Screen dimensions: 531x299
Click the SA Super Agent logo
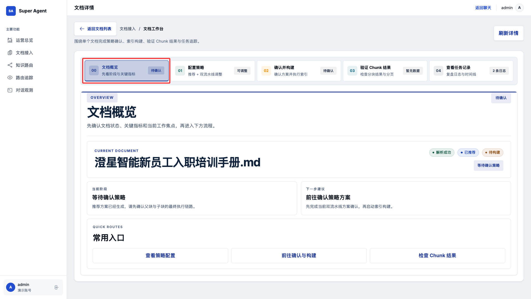11,11
